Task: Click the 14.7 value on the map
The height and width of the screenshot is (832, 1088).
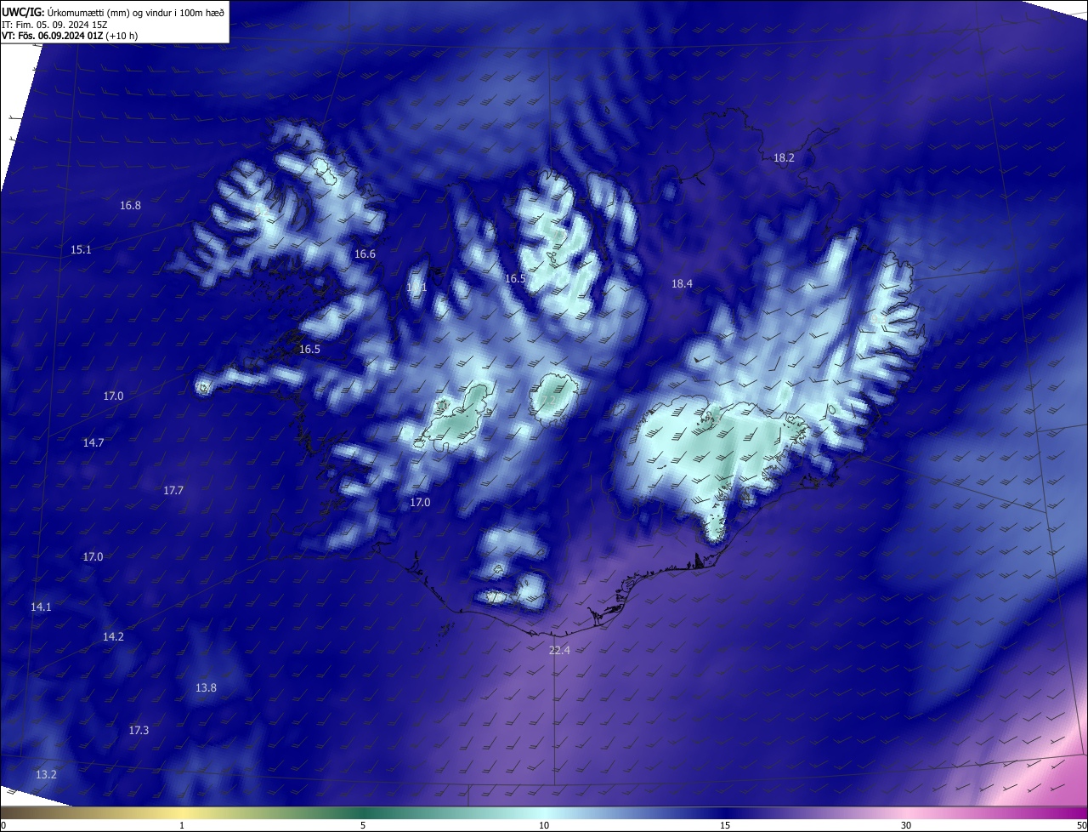Action: tap(93, 443)
